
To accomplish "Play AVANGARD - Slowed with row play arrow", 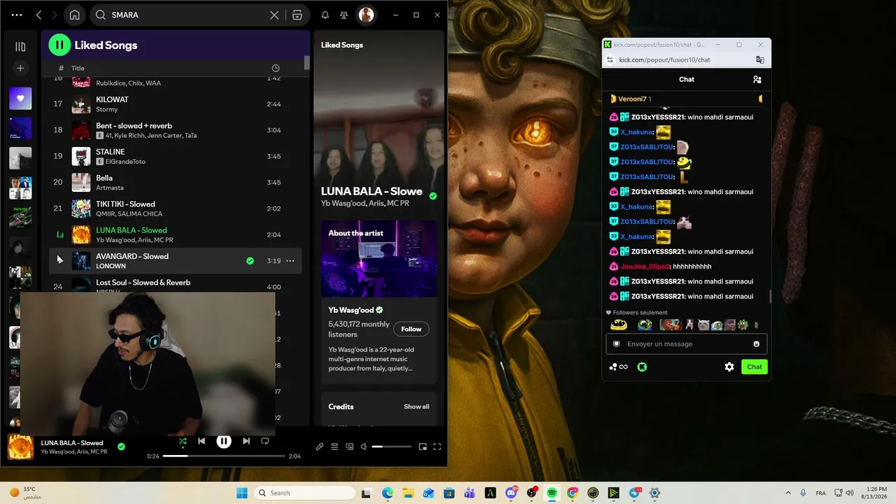I will (58, 260).
